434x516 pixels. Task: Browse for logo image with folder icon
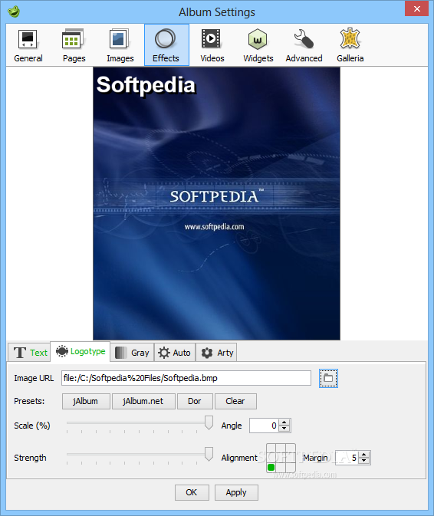click(x=328, y=378)
